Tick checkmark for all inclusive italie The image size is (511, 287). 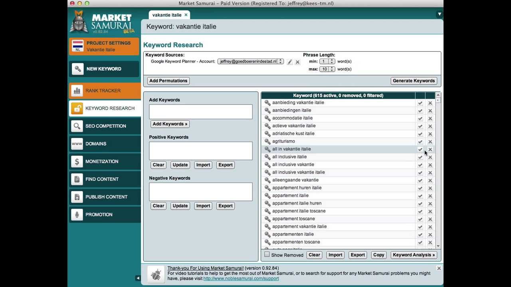click(x=420, y=157)
